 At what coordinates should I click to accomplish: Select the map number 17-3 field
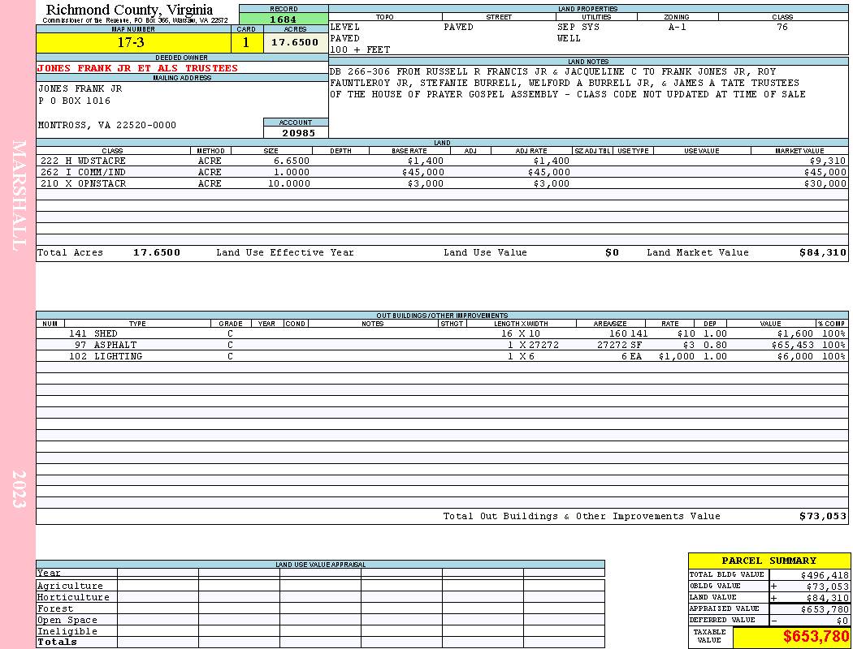pyautogui.click(x=133, y=42)
